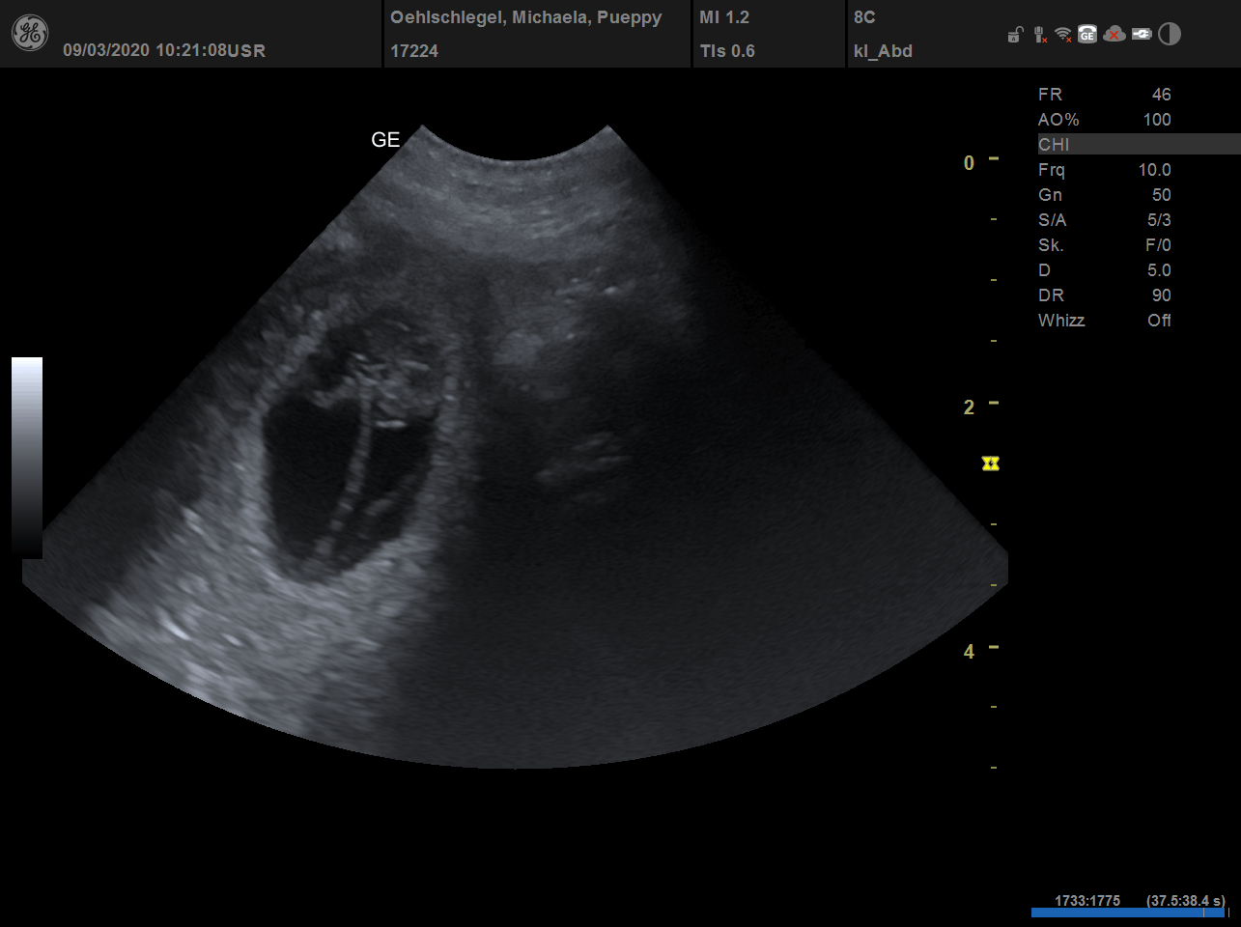Screen dimensions: 1241x927
Task: Select the Gn gain value 50
Action: click(x=1161, y=195)
